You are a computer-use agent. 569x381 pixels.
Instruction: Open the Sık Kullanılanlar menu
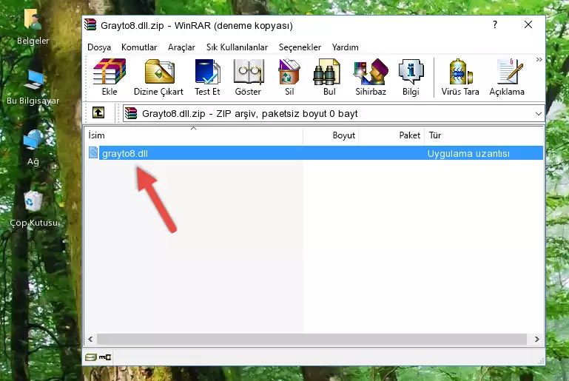[237, 47]
